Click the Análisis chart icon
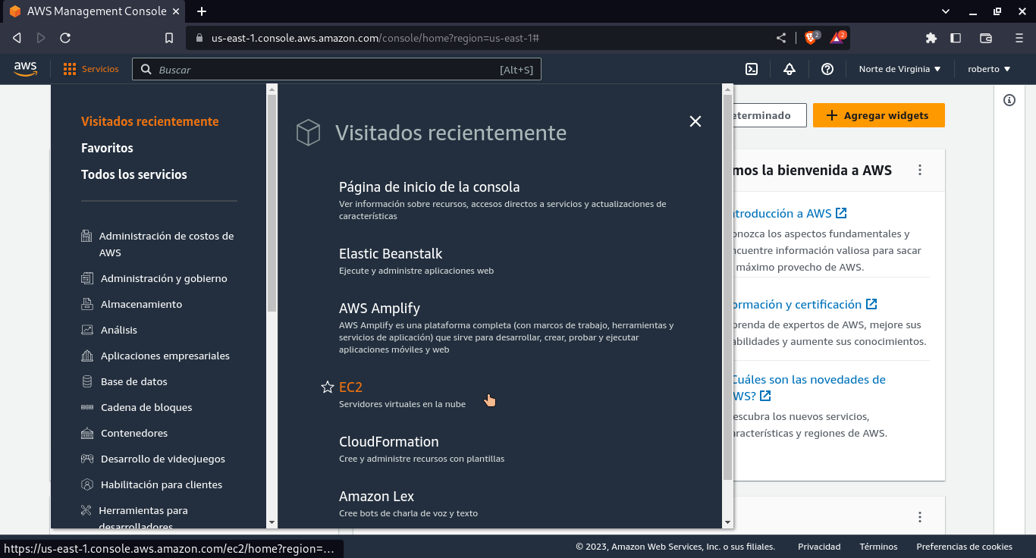 tap(86, 330)
